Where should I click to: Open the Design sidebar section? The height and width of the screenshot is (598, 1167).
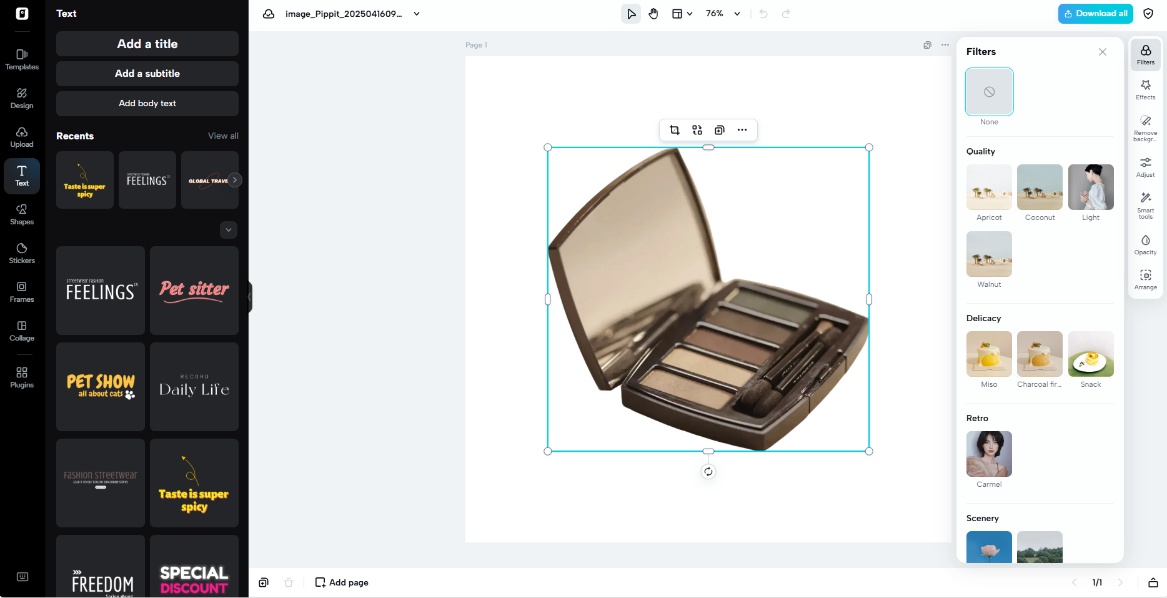pos(22,98)
